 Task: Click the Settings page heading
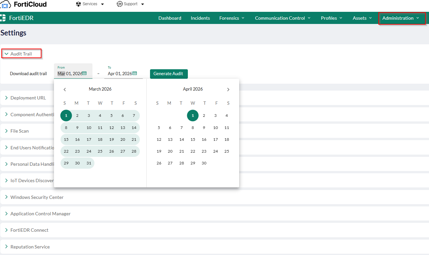pos(13,33)
